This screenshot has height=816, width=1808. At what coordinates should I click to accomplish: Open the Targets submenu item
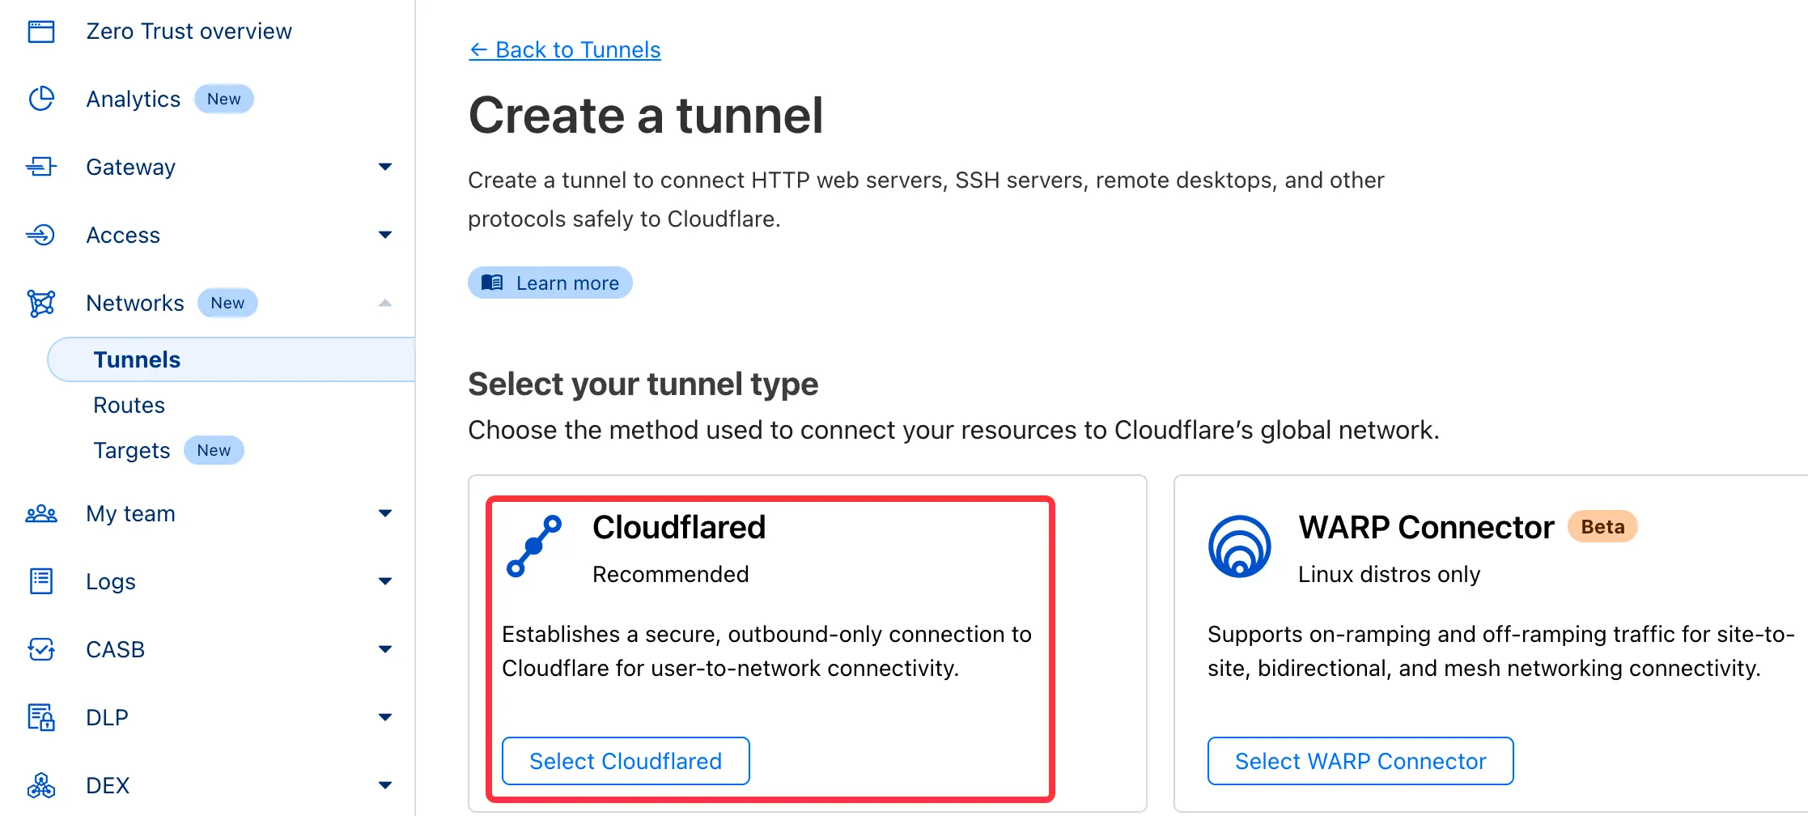(x=132, y=450)
